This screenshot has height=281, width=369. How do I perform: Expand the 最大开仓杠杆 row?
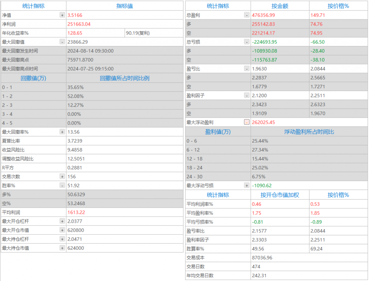tap(62, 221)
